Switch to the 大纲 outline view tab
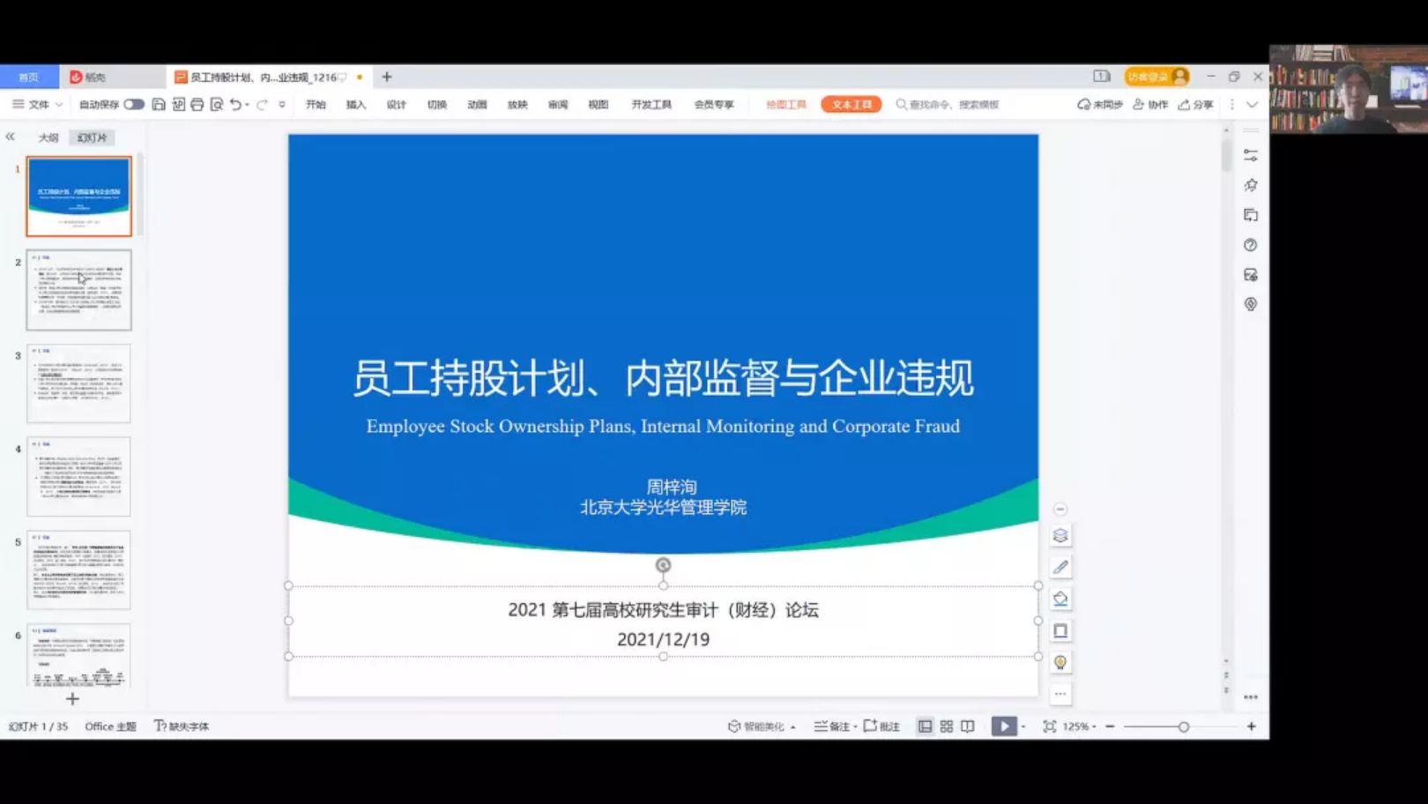1428x804 pixels. point(48,138)
